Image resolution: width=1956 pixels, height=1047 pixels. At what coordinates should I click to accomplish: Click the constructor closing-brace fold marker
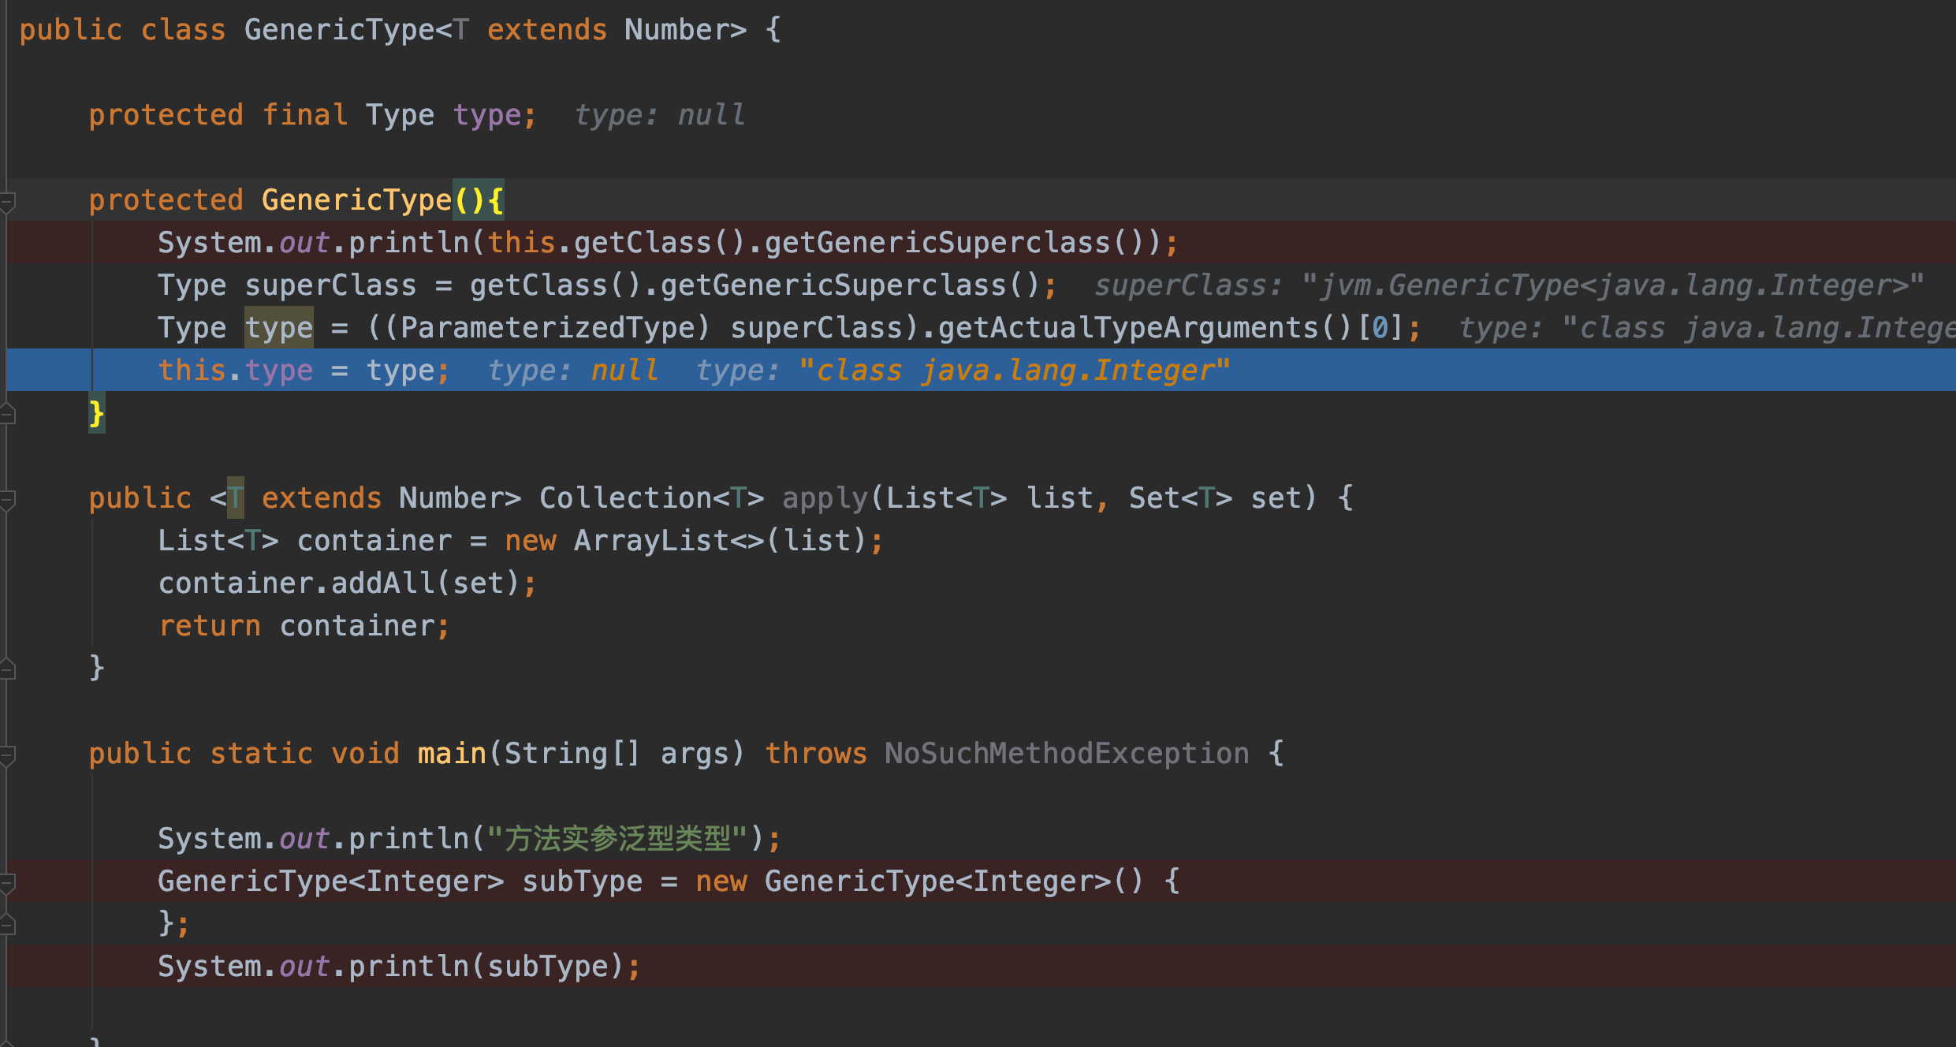[x=7, y=414]
